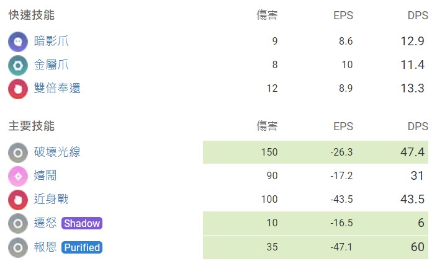Click the steel-type icon beside 金屬爪
Screen dimensions: 432x261
pos(18,65)
